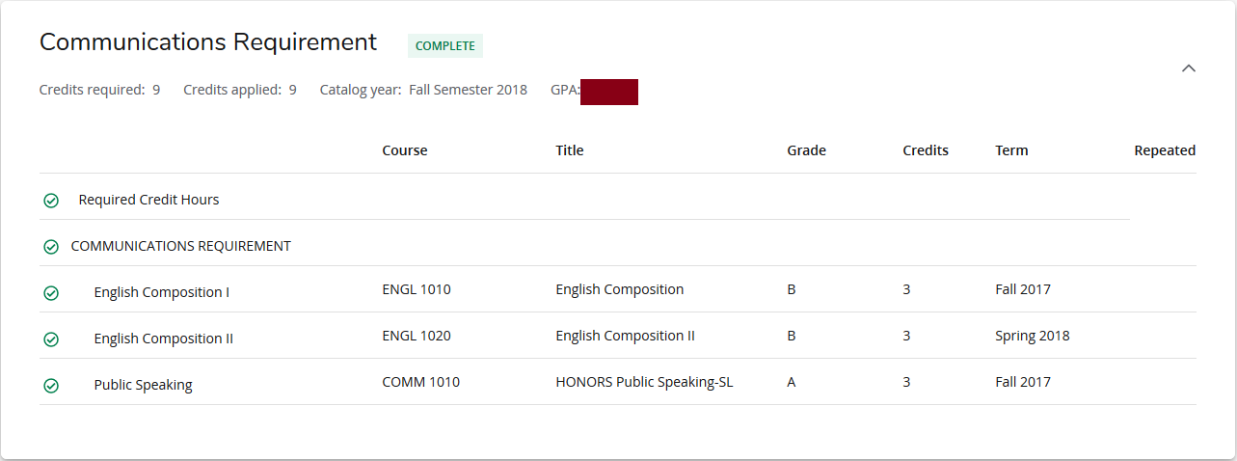
Task: Collapse the Communications Requirement section
Action: tap(1189, 68)
